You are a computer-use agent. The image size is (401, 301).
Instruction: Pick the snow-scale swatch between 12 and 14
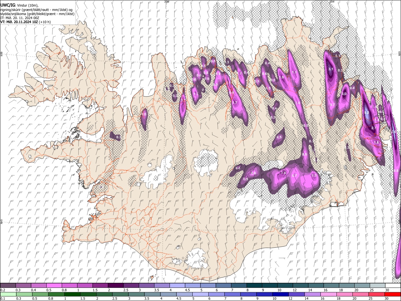[300, 286]
